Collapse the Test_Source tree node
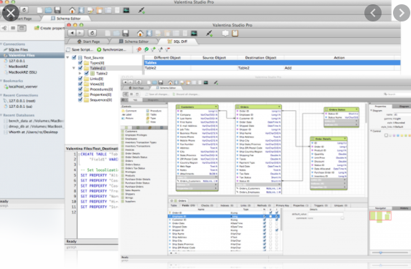This screenshot has height=269, width=411. click(67, 57)
